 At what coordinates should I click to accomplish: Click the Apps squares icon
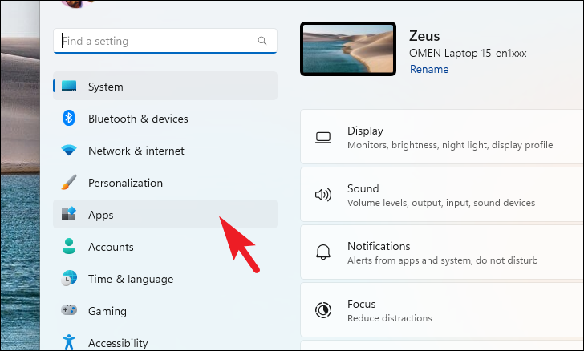(68, 214)
